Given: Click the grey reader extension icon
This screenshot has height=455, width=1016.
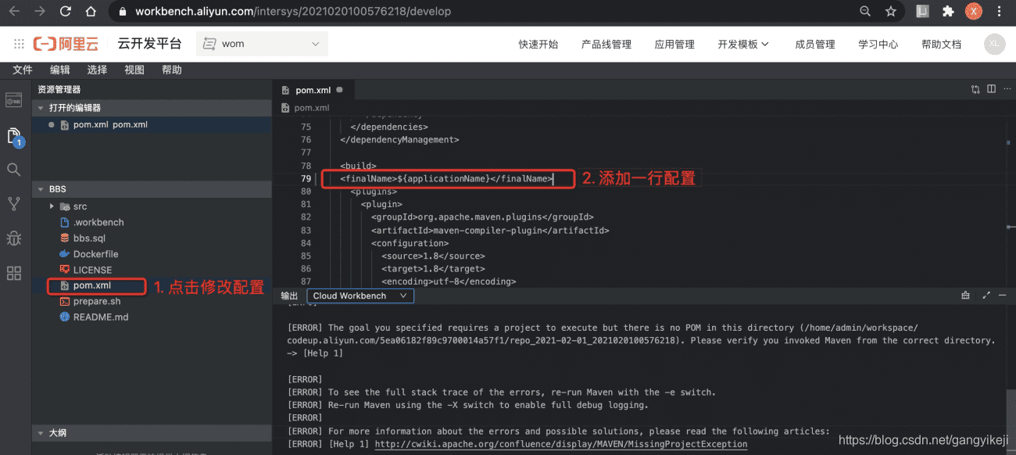Looking at the screenshot, I should 923,12.
